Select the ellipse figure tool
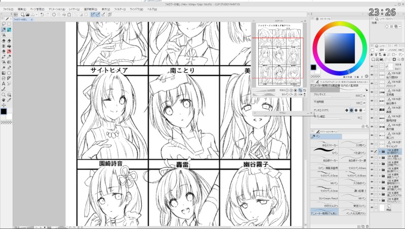405x229 pixels. click(9, 73)
